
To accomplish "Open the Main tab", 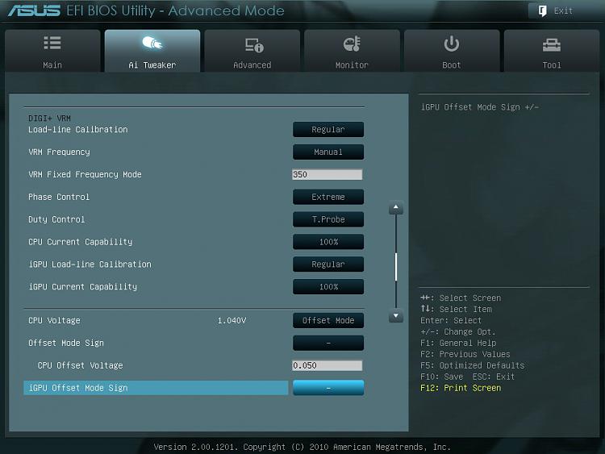I will tap(52, 51).
